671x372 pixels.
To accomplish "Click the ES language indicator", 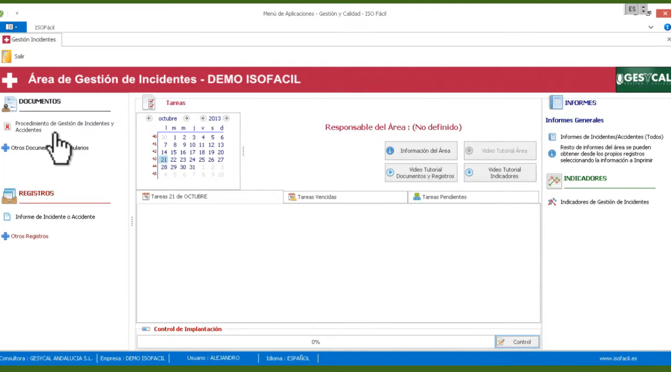I will tap(632, 9).
